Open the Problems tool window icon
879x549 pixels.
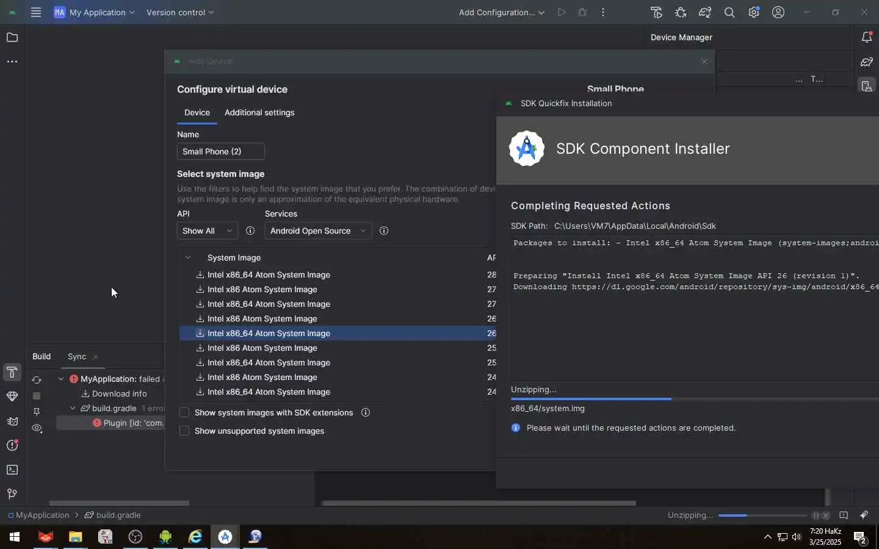point(12,445)
